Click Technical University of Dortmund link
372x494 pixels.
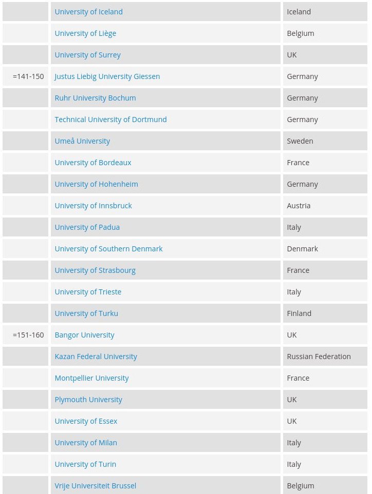click(110, 120)
